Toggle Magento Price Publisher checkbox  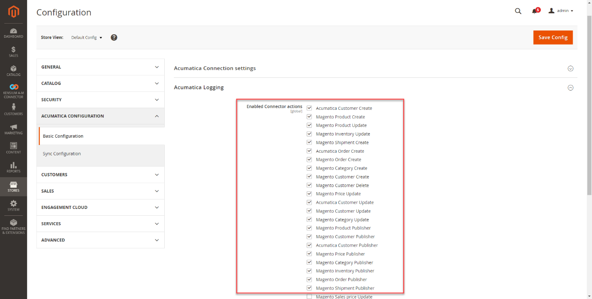pos(309,254)
